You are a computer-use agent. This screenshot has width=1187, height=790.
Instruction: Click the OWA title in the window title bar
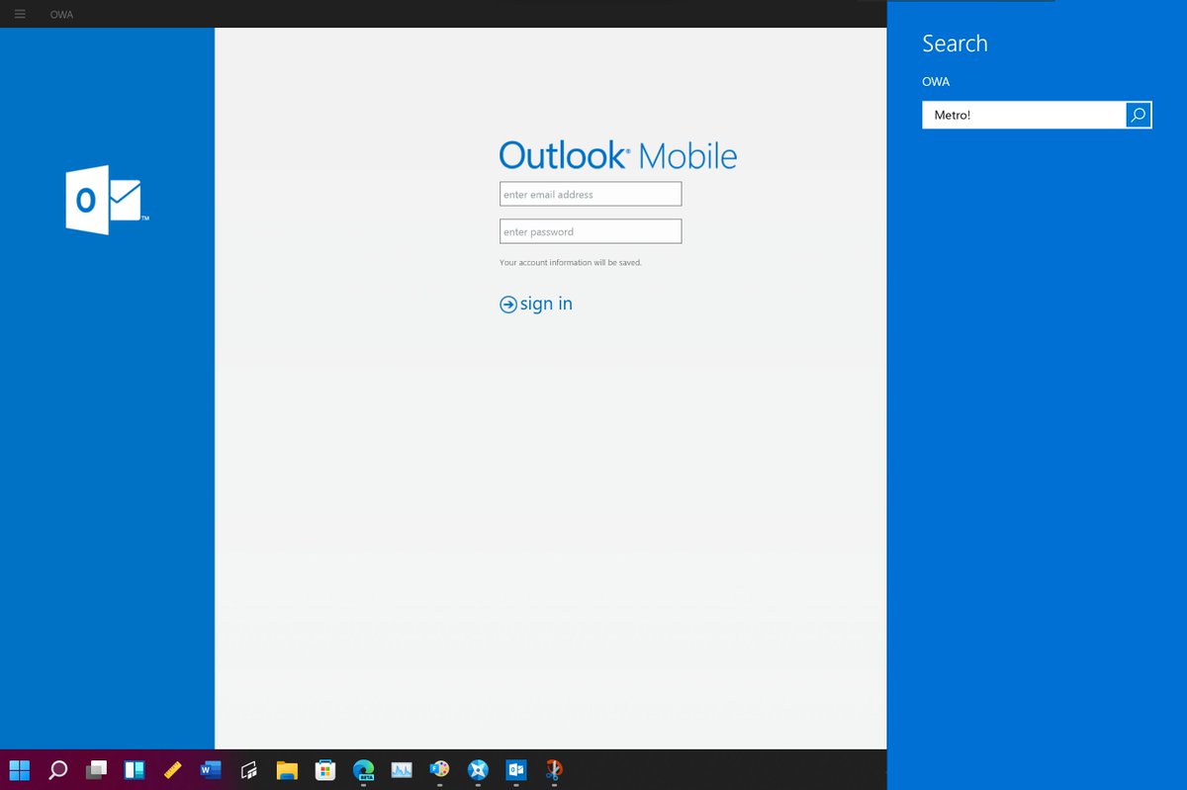61,15
